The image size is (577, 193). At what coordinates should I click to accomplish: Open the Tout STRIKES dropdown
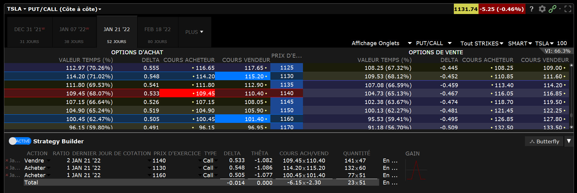[482, 43]
